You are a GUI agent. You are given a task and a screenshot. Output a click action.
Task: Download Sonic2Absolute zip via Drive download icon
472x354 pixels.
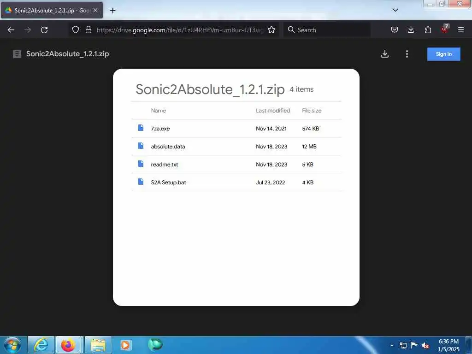[x=385, y=54]
